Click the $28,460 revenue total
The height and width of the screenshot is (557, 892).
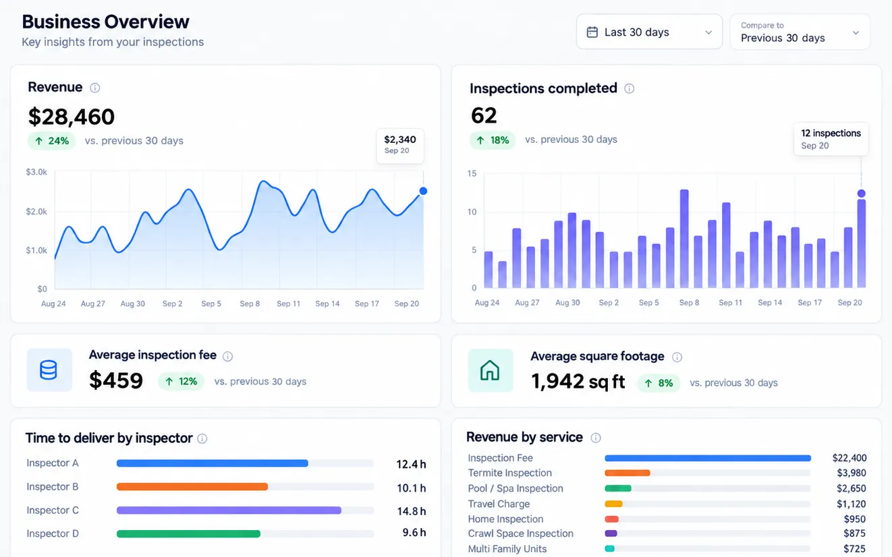click(72, 117)
